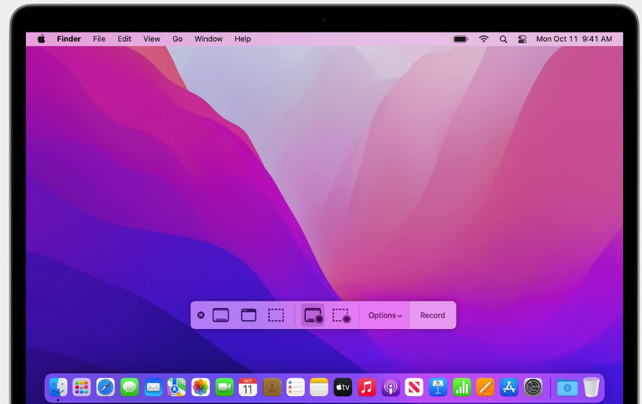Image resolution: width=642 pixels, height=404 pixels.
Task: Click the date and time in menu bar
Action: tap(574, 39)
